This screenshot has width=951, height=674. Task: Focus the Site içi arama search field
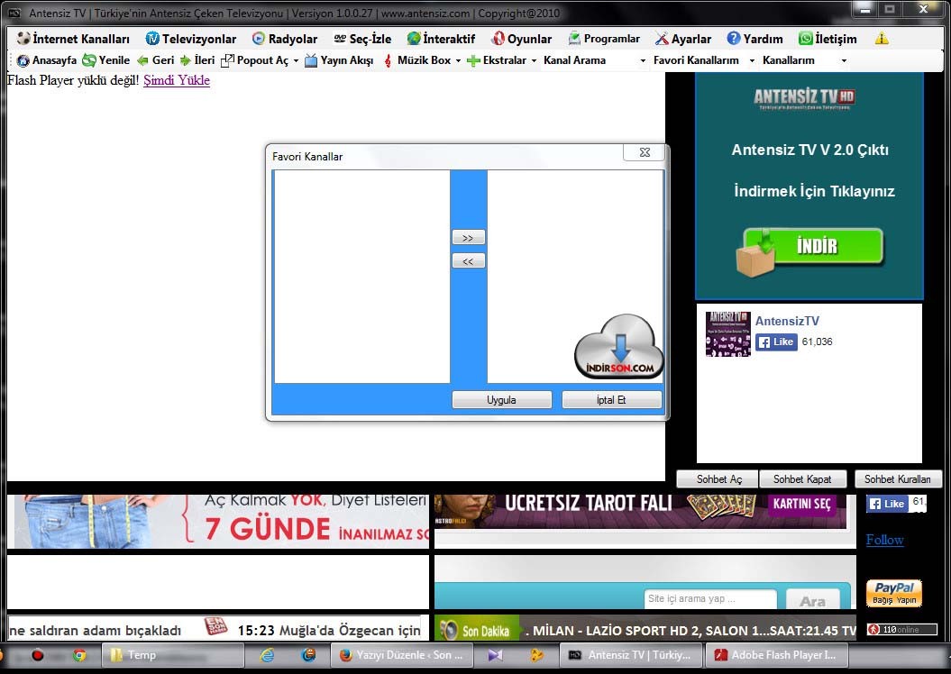tap(709, 599)
